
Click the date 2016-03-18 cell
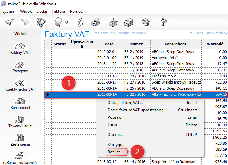point(109,76)
